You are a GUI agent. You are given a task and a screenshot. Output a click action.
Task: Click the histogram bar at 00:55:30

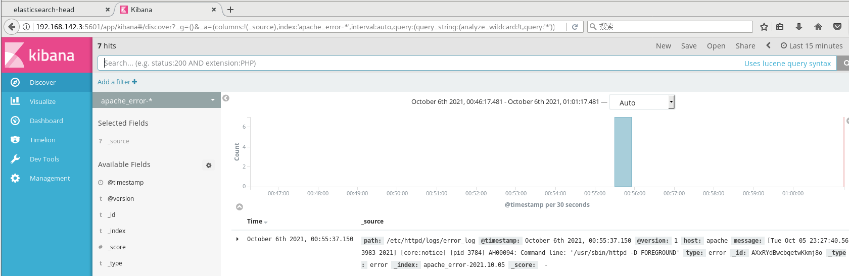click(x=623, y=152)
